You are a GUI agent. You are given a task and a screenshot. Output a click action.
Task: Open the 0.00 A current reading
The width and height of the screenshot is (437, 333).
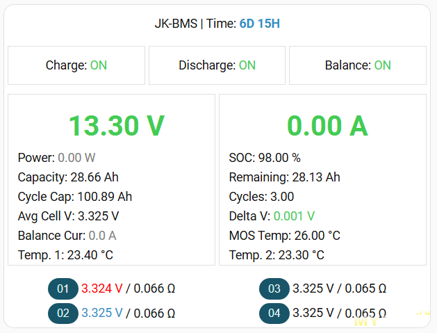(x=327, y=126)
